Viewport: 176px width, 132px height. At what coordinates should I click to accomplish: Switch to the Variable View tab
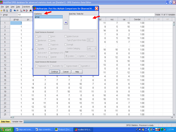pyautogui.click(x=17, y=122)
